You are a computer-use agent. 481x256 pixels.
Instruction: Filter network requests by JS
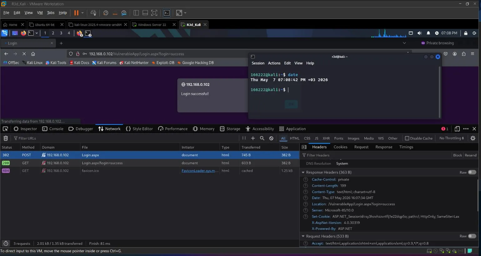click(x=316, y=138)
